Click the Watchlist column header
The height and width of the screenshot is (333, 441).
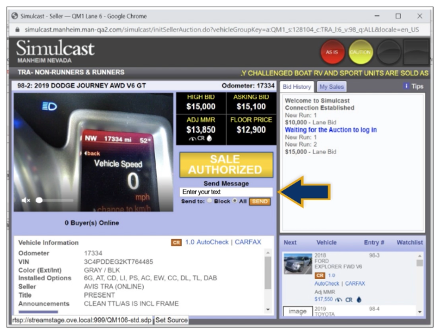409,243
